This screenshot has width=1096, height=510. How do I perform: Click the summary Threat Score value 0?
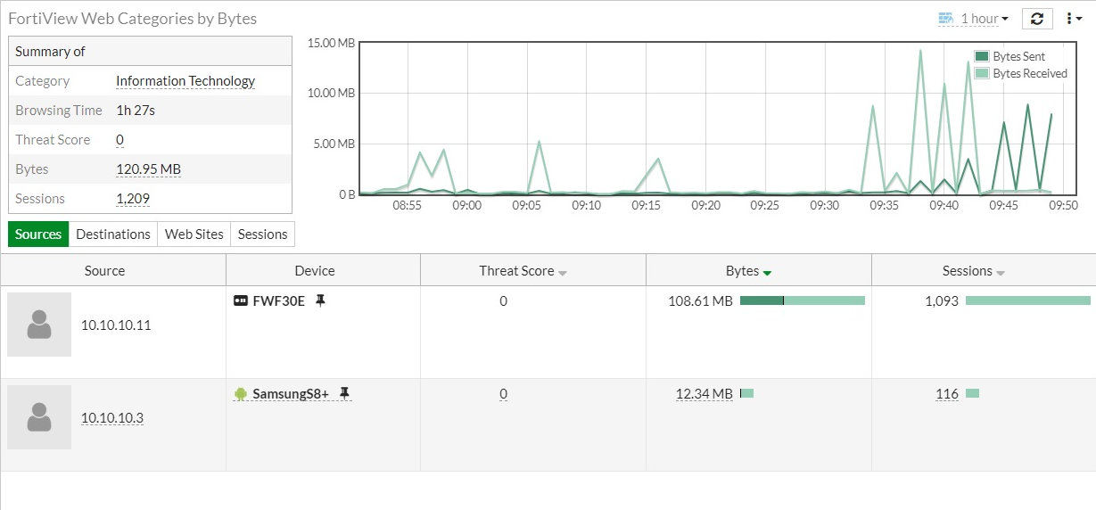coord(119,140)
